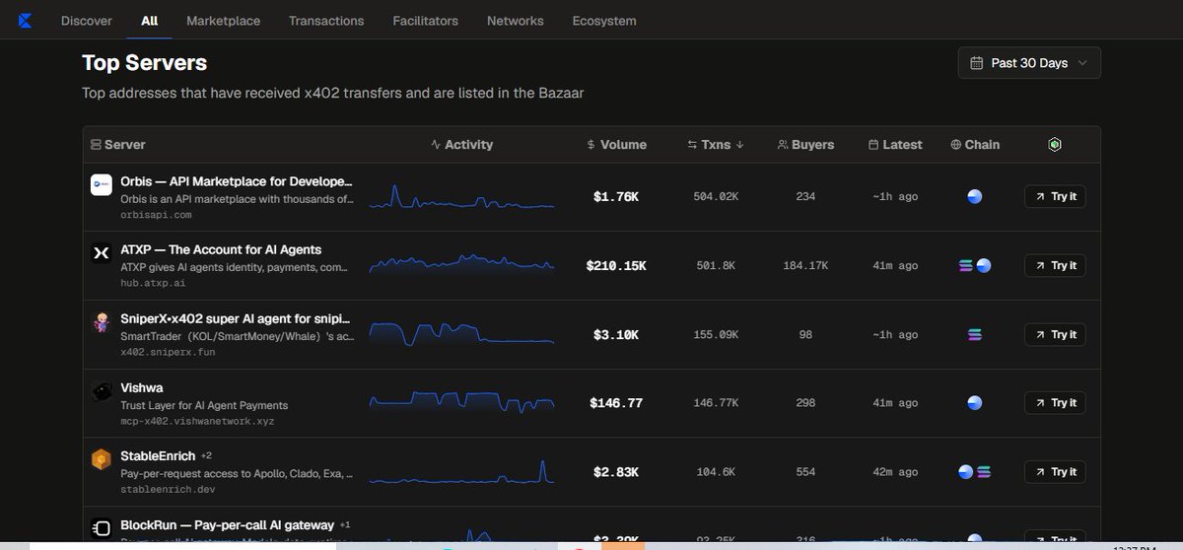This screenshot has width=1183, height=550.
Task: Click the green hexagon verified header icon
Action: click(1055, 145)
